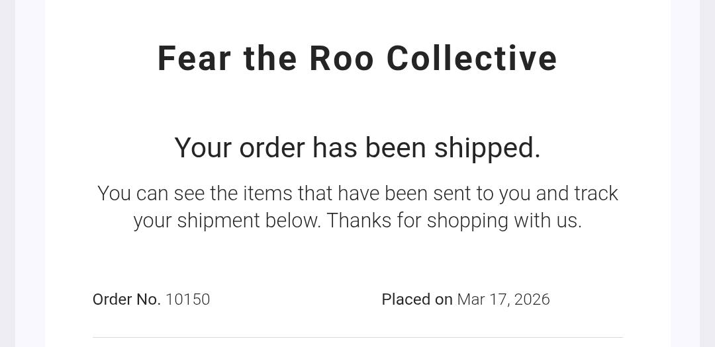Click the word "Roo" in the title

tap(342, 58)
